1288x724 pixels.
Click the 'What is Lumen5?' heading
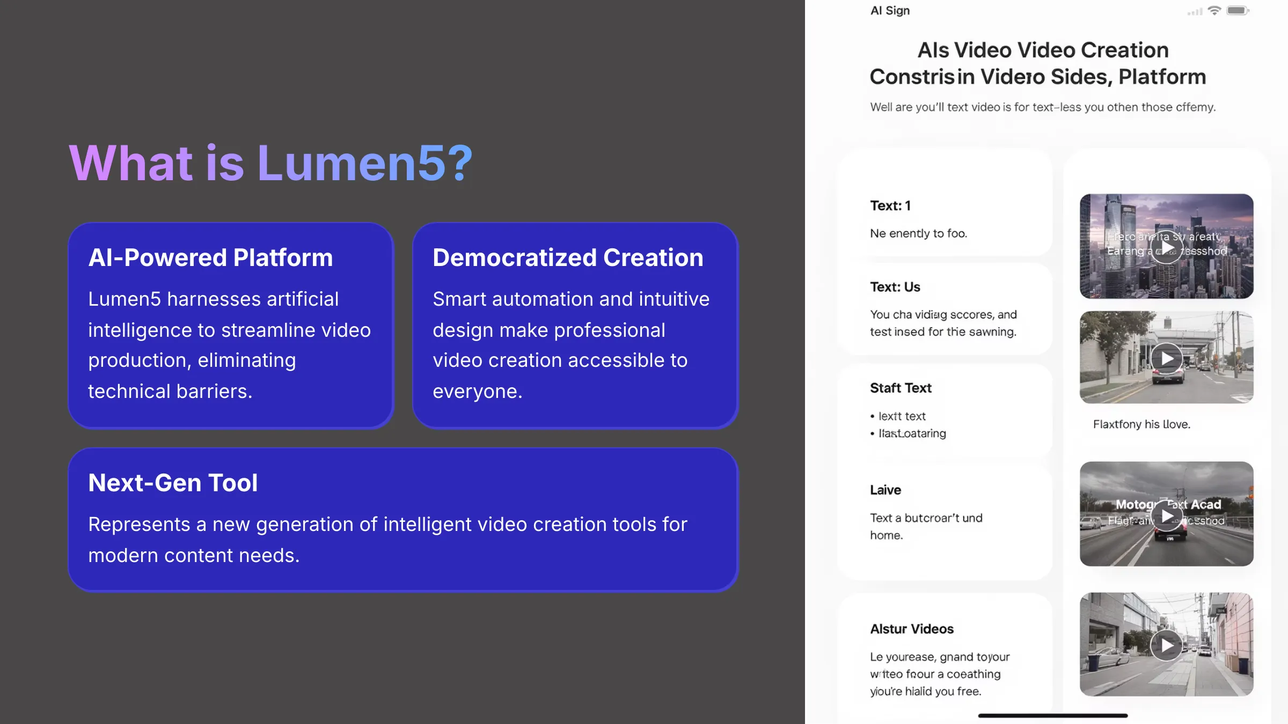271,163
